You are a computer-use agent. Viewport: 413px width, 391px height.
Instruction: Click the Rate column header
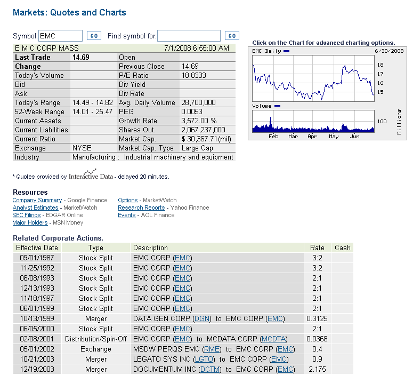[x=317, y=248]
